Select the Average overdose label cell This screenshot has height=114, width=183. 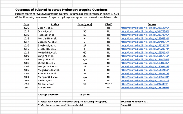tap(48, 95)
